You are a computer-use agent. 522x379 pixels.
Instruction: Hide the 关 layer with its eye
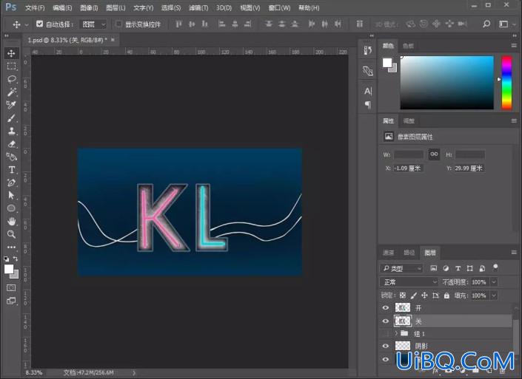point(386,321)
